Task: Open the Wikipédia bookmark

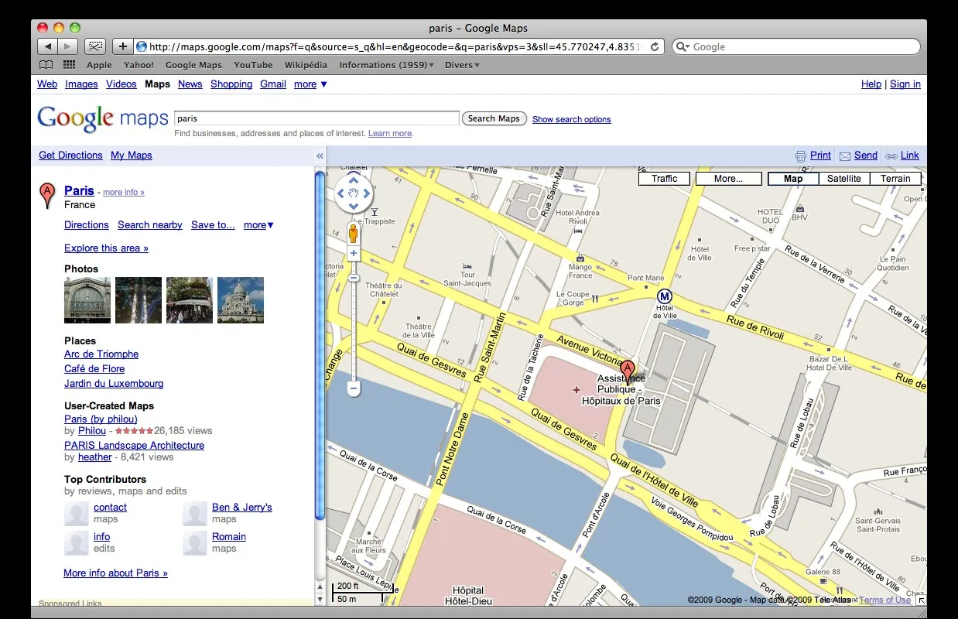Action: coord(306,65)
